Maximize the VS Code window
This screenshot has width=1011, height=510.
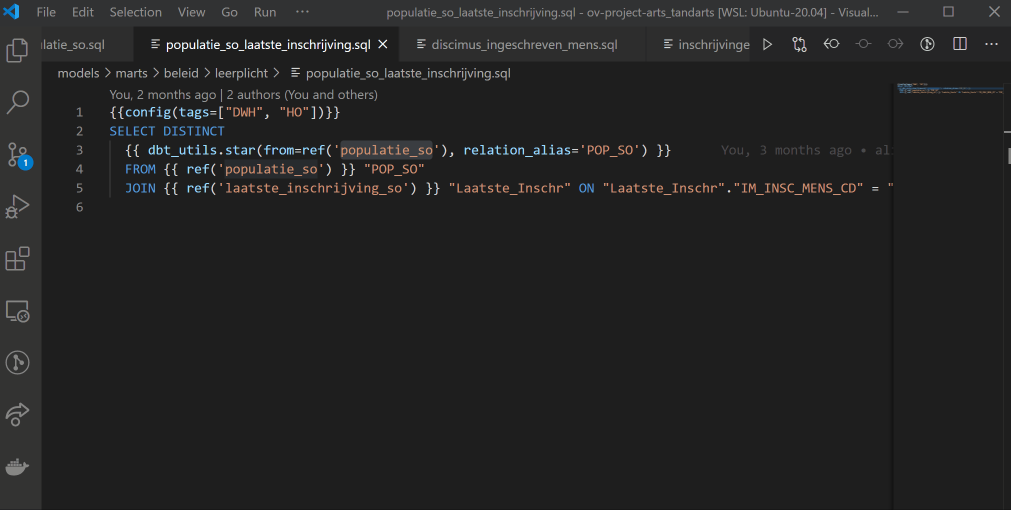pos(948,11)
